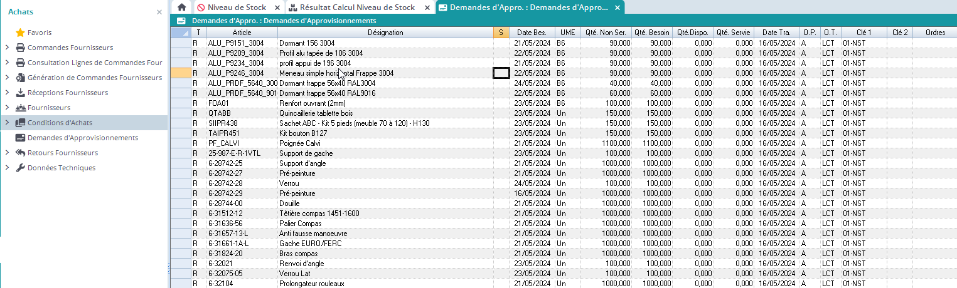The image size is (957, 288).
Task: Select the row header of the ALU_P9151_3004 line
Action: tap(180, 43)
